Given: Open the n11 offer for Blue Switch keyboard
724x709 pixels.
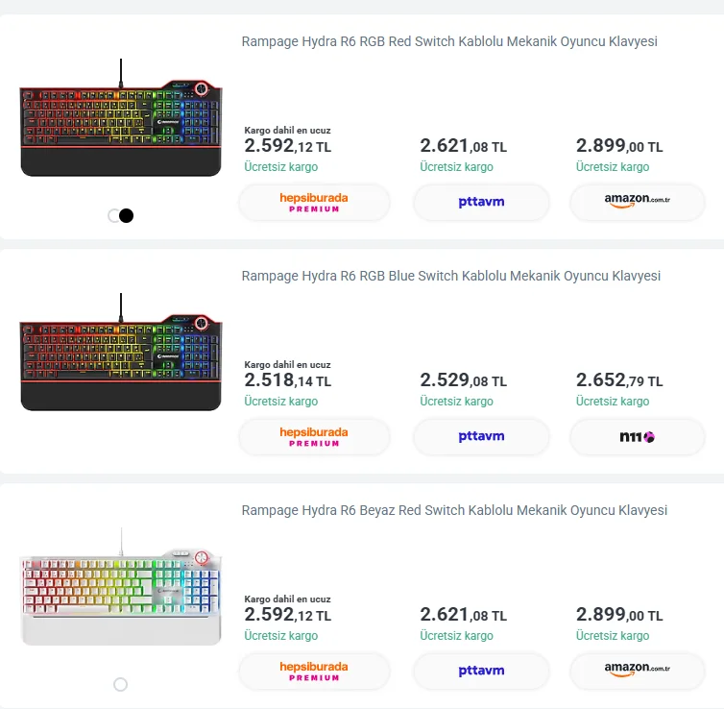Looking at the screenshot, I should coord(637,437).
